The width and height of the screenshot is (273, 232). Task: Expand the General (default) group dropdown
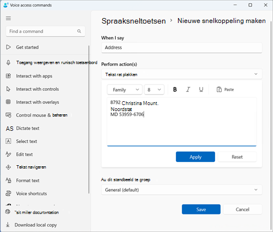(x=182, y=190)
